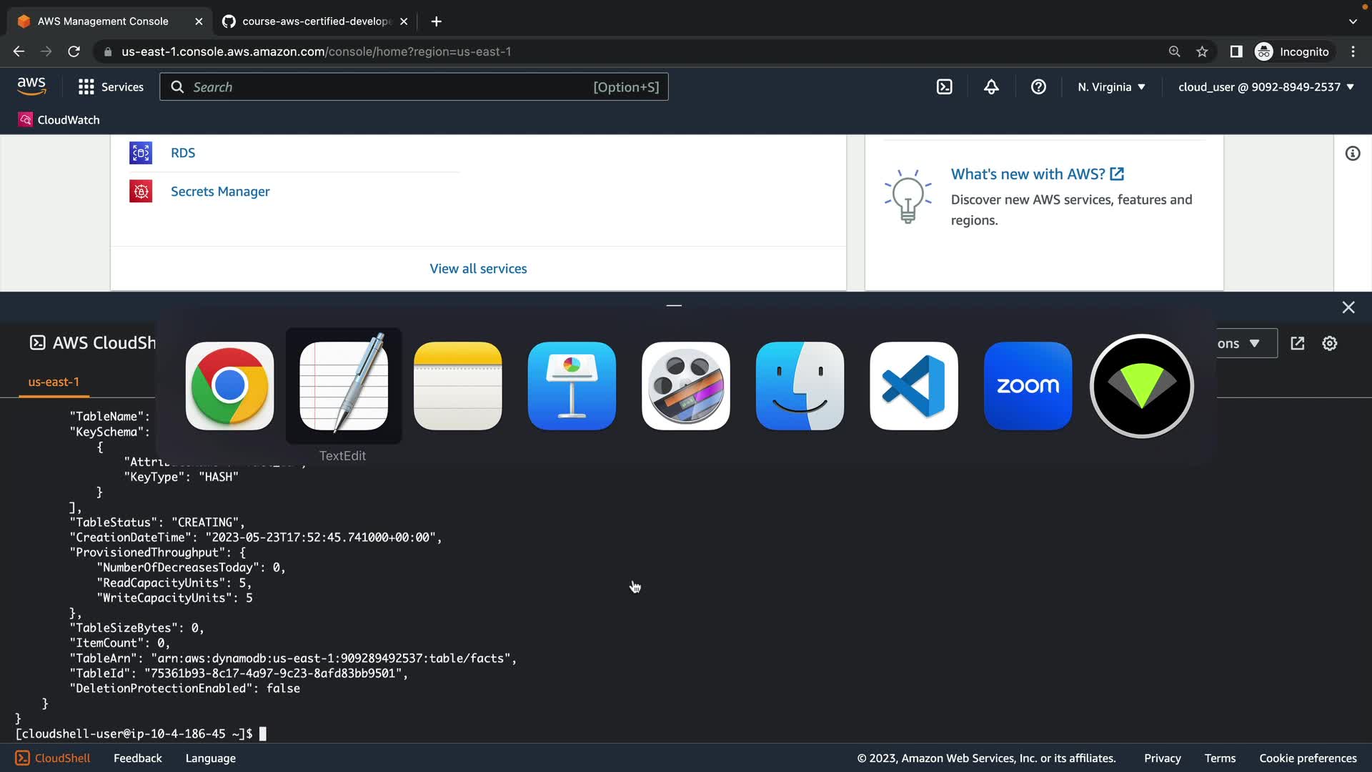The image size is (1372, 772).
Task: Pick the Keynote app icon
Action: pyautogui.click(x=572, y=386)
